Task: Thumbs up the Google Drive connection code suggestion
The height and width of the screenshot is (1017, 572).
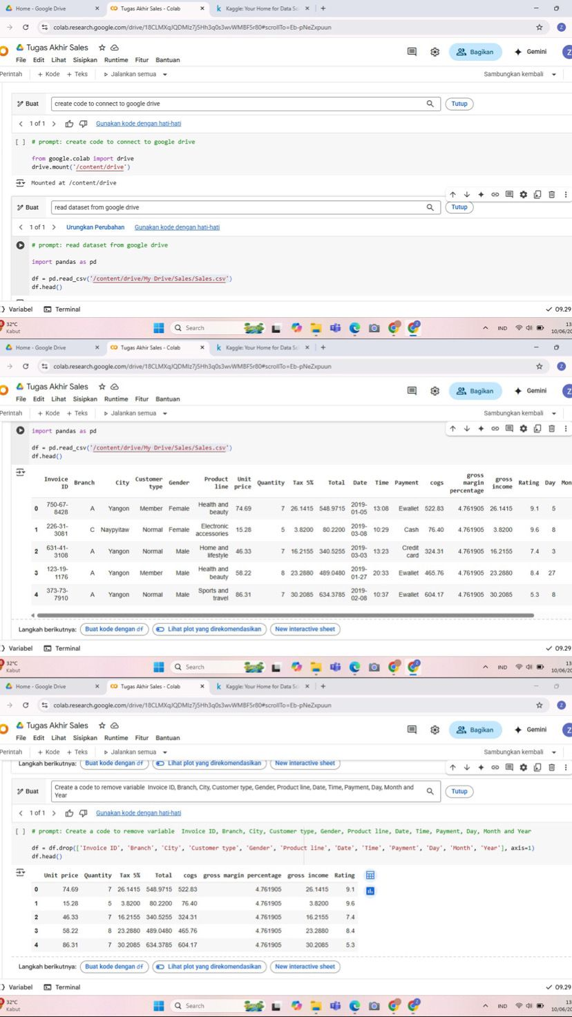Action: (x=69, y=124)
